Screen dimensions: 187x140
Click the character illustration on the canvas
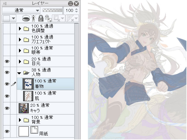click(x=137, y=70)
